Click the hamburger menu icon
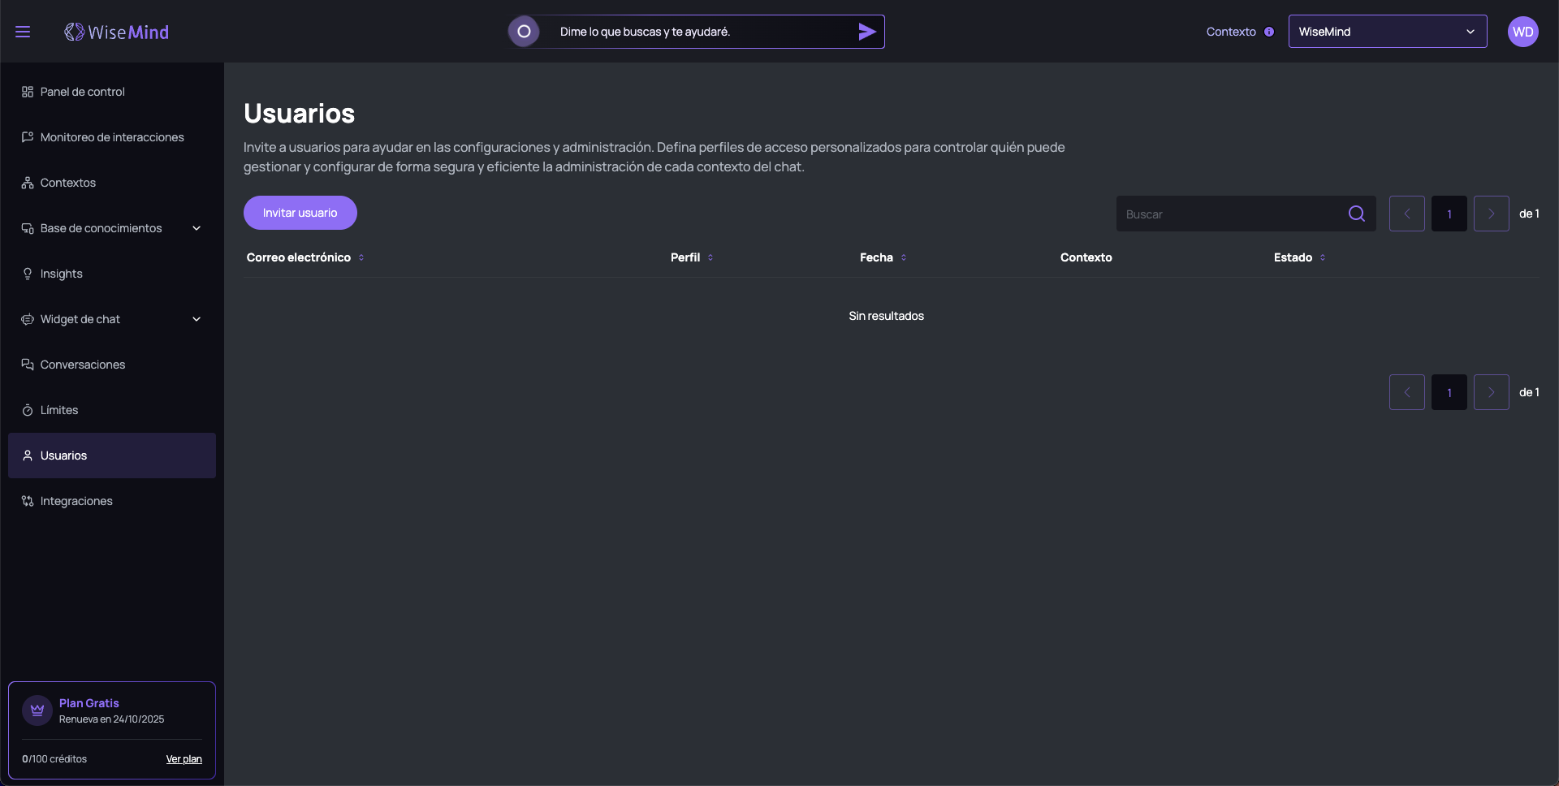 [23, 32]
